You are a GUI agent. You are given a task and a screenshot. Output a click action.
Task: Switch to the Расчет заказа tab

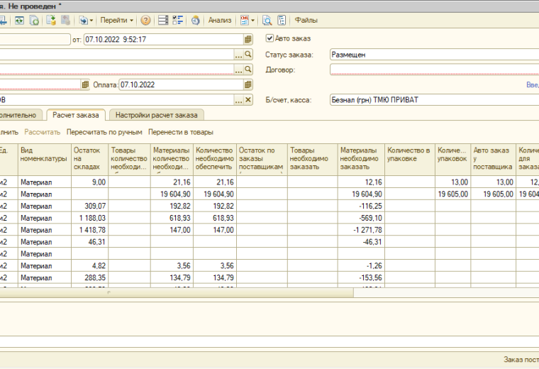coord(75,115)
